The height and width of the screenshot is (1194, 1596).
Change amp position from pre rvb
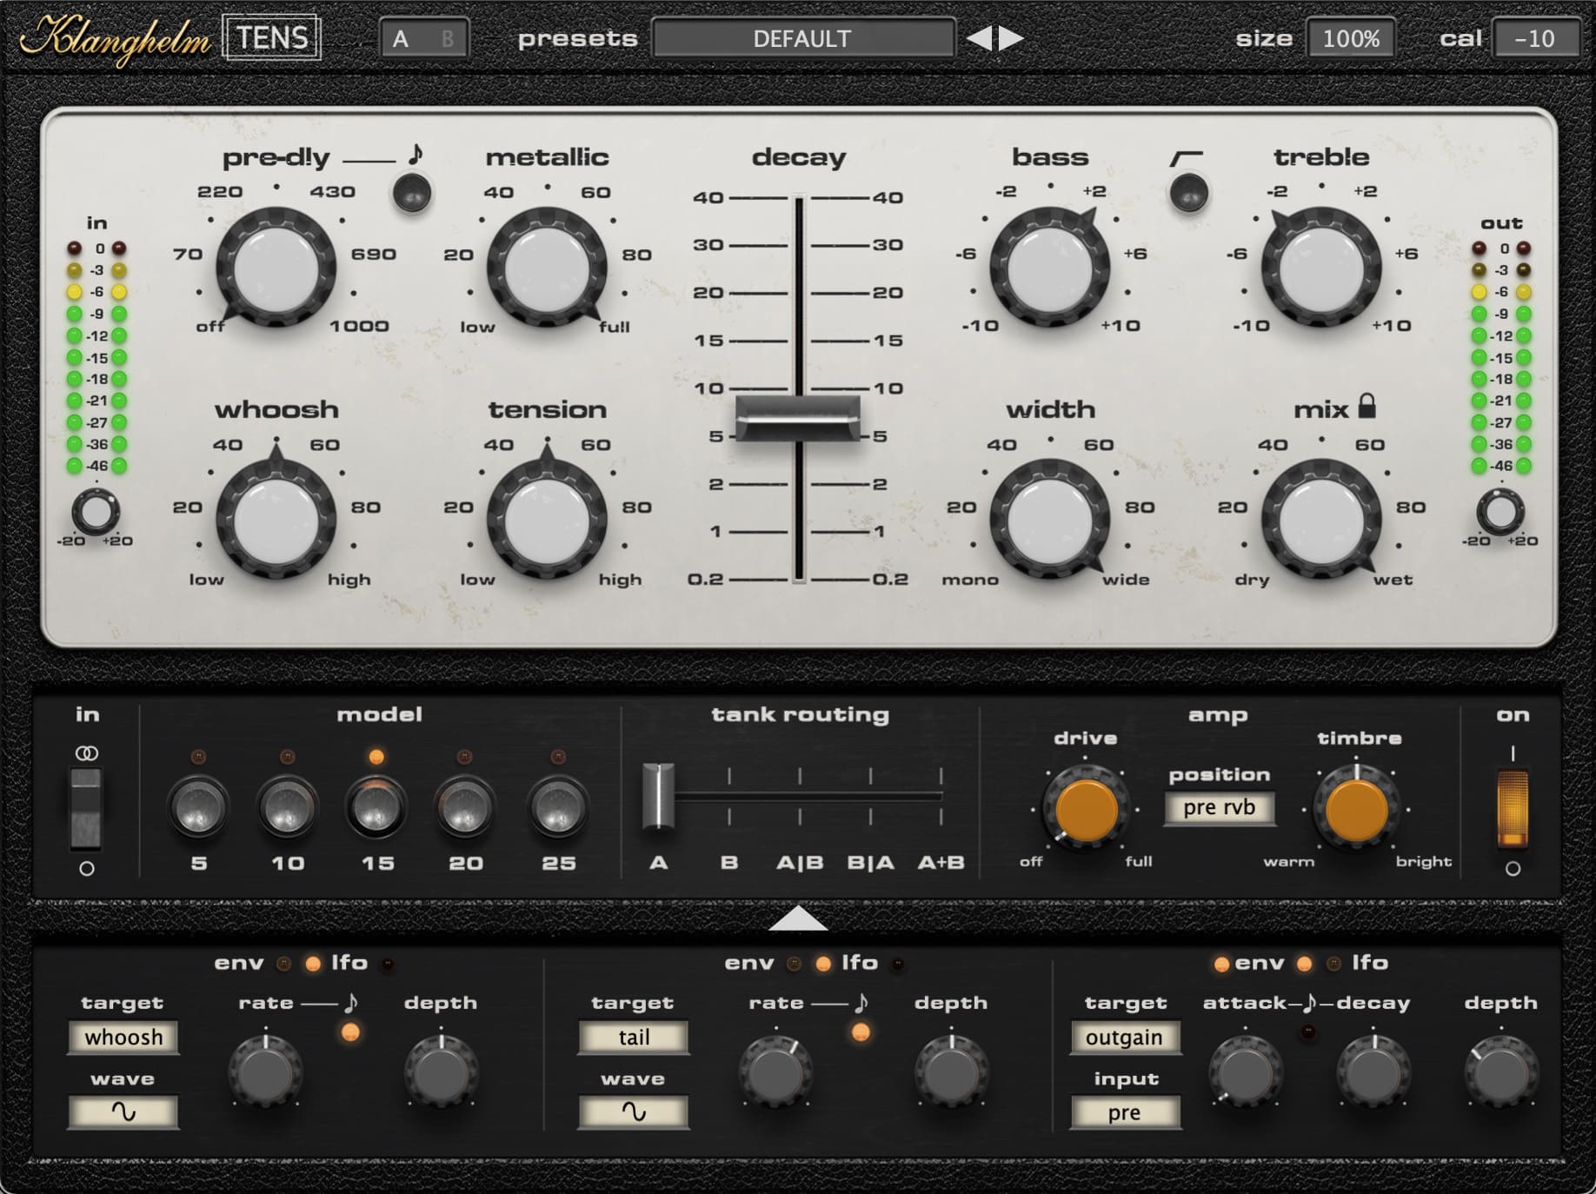point(1219,808)
